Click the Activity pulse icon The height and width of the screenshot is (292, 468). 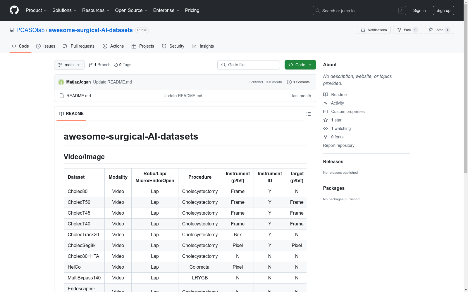pyautogui.click(x=326, y=103)
